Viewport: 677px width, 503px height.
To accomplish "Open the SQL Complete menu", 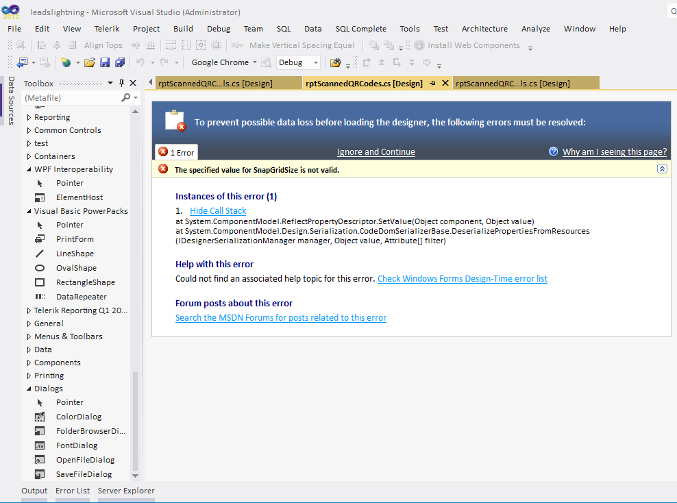I will (360, 29).
